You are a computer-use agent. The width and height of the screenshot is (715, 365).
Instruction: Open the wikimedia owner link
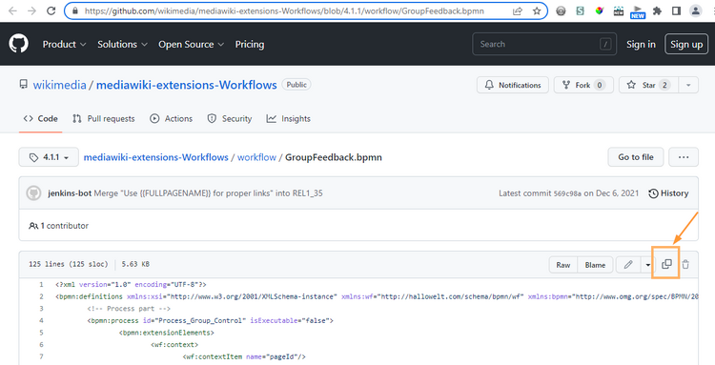(x=59, y=85)
